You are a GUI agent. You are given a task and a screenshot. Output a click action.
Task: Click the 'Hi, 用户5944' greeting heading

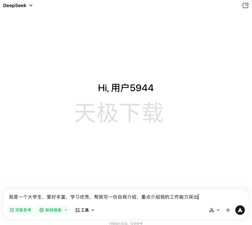(x=126, y=88)
